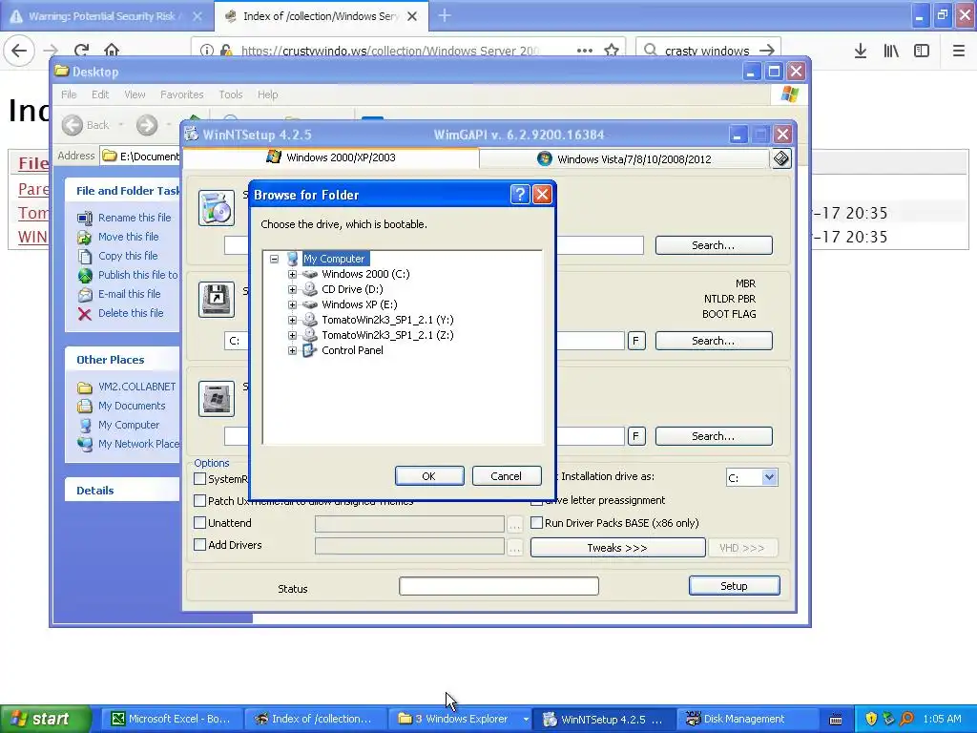Click Copy this file icon
Viewport: 977px width, 733px height.
coord(85,256)
